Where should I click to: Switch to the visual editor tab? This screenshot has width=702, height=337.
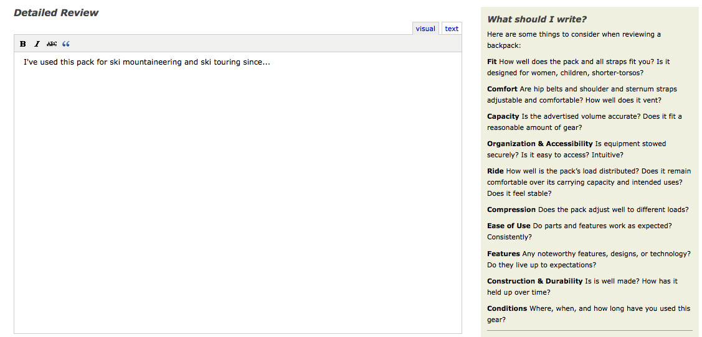pyautogui.click(x=425, y=29)
